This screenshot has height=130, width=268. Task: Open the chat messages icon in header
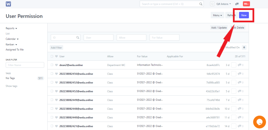pos(237,4)
